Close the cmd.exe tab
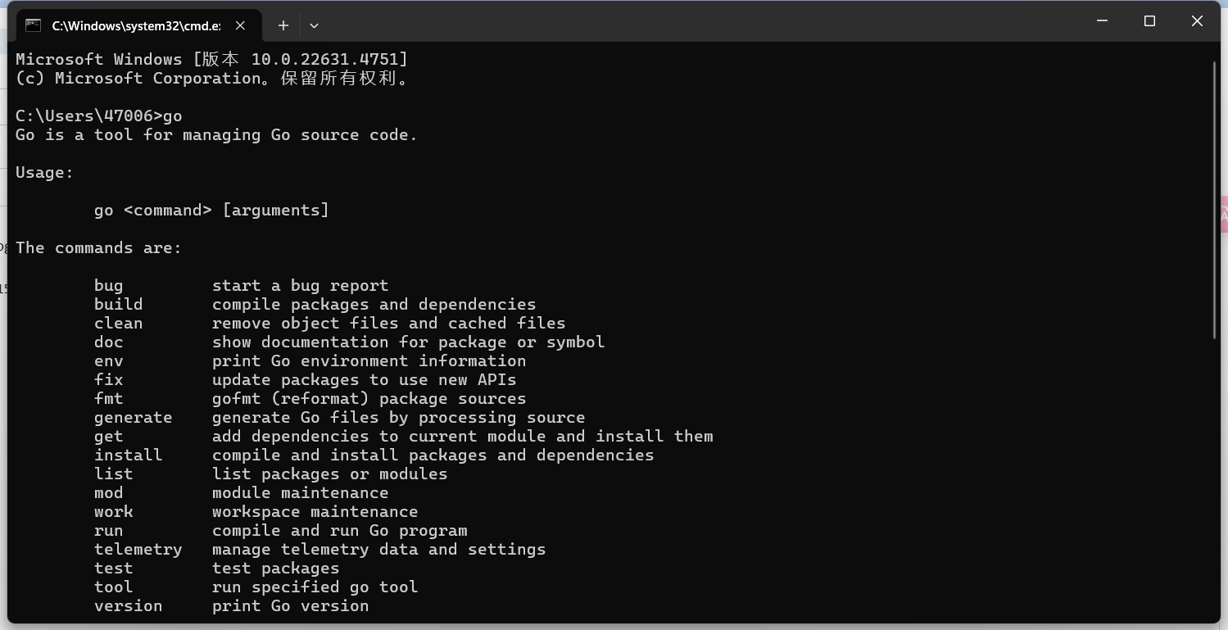1228x630 pixels. click(x=240, y=25)
